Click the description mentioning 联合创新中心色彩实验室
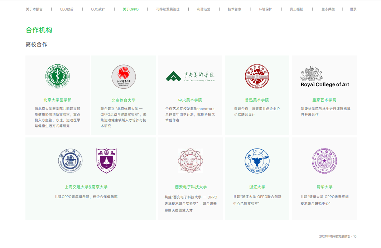The width and height of the screenshot is (381, 248). (x=257, y=200)
